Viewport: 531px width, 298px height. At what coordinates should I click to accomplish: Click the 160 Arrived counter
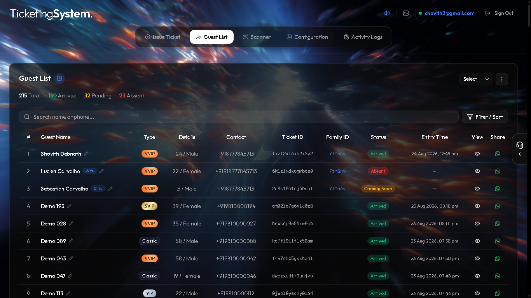(62, 95)
